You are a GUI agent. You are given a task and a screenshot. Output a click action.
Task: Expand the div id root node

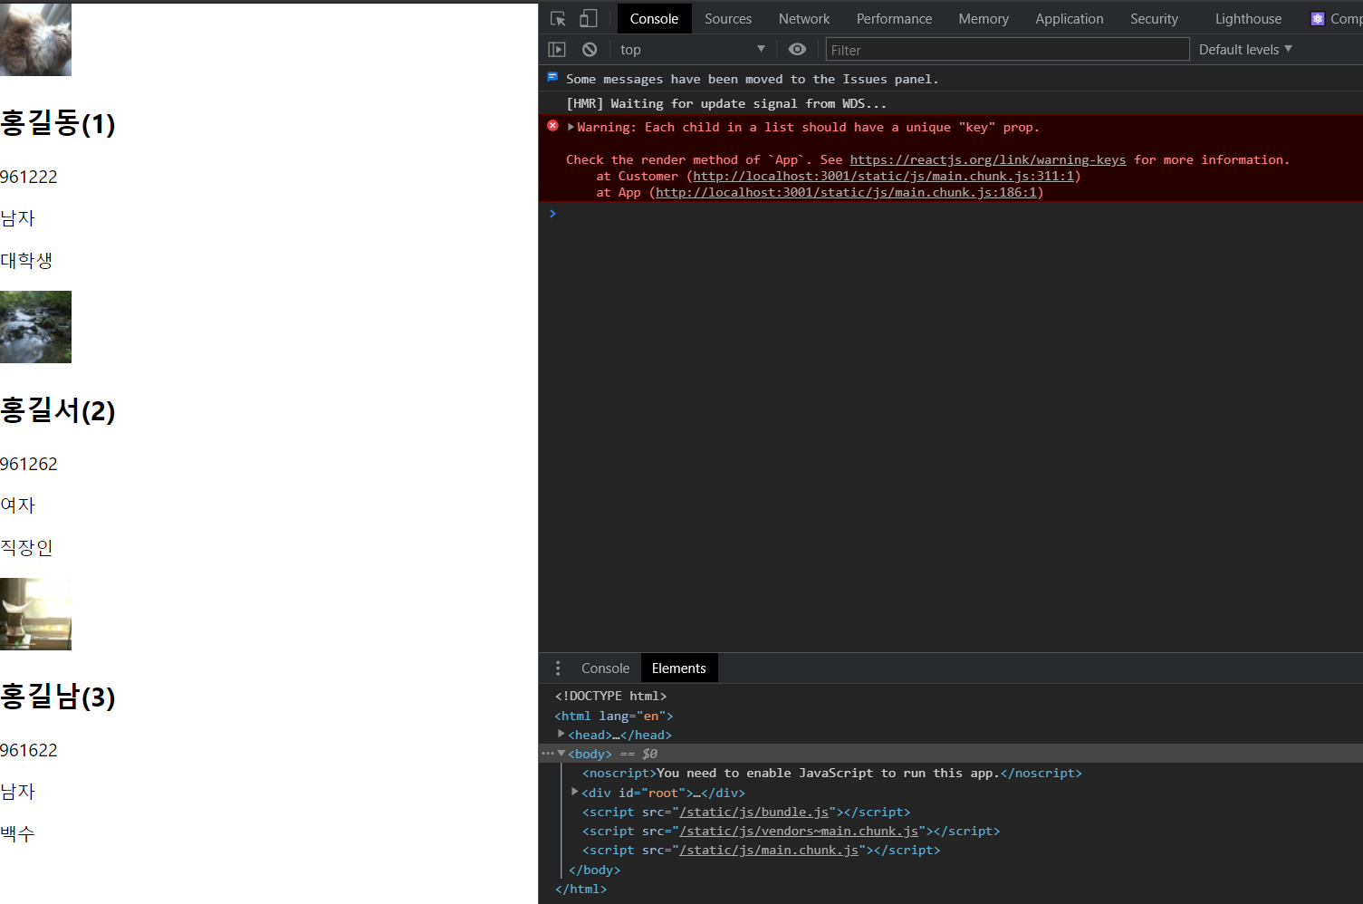click(575, 793)
